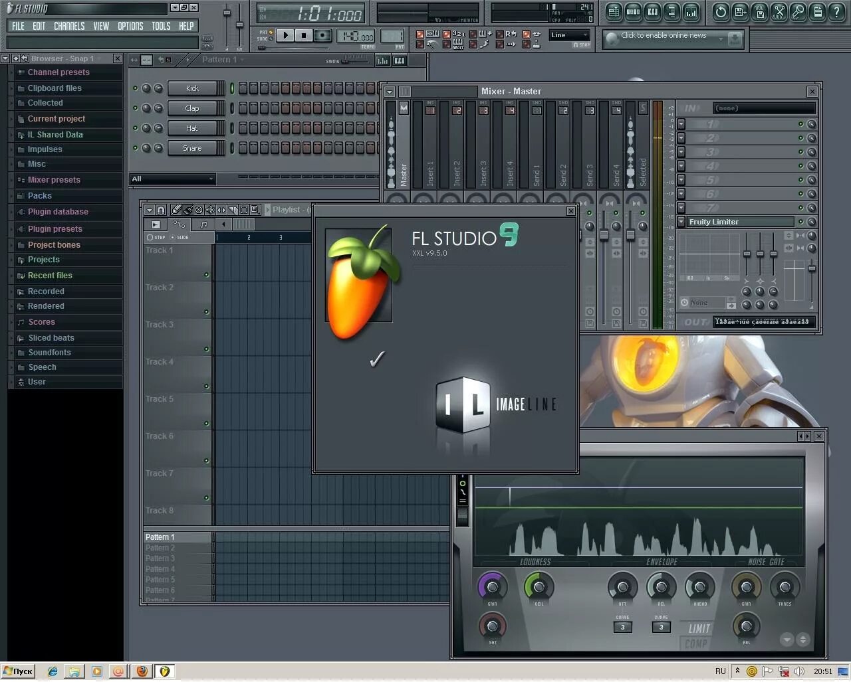Open the keyboard editor in Step Sequencer
Viewport: 851px width, 682px height.
(399, 60)
